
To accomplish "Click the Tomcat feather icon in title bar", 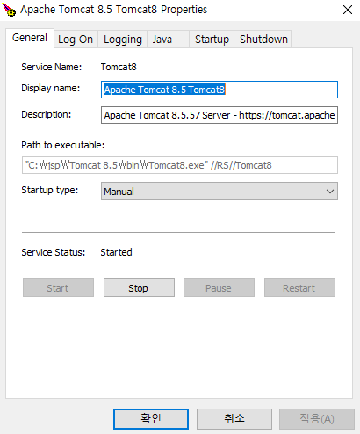I will (x=9, y=10).
